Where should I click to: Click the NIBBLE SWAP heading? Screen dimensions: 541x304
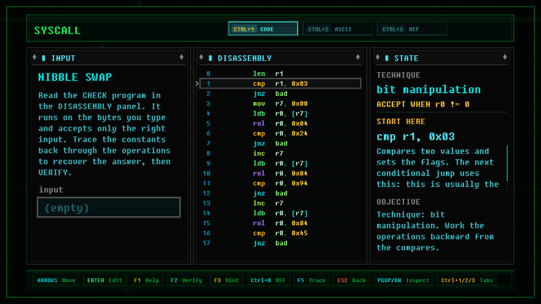(x=75, y=77)
